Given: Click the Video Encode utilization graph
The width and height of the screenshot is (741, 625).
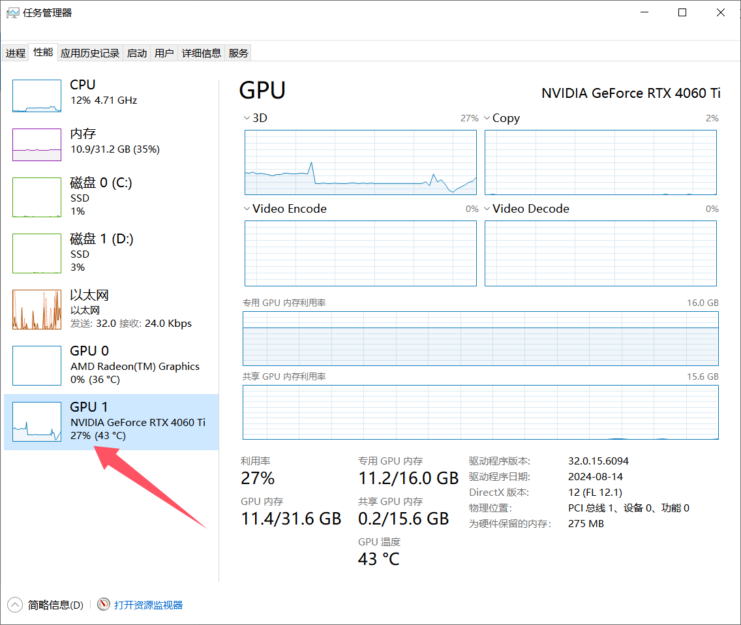Looking at the screenshot, I should [361, 253].
